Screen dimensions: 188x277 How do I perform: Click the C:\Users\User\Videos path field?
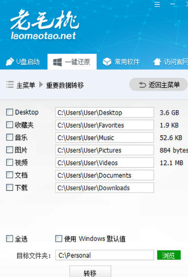click(104, 163)
